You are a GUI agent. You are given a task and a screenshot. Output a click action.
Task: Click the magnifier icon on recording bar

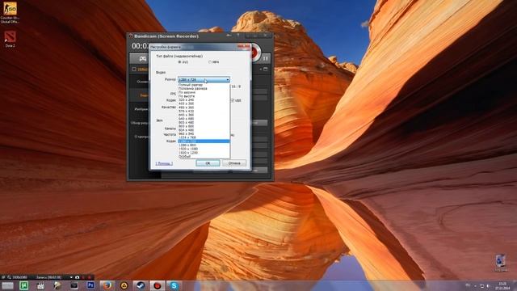[9, 277]
